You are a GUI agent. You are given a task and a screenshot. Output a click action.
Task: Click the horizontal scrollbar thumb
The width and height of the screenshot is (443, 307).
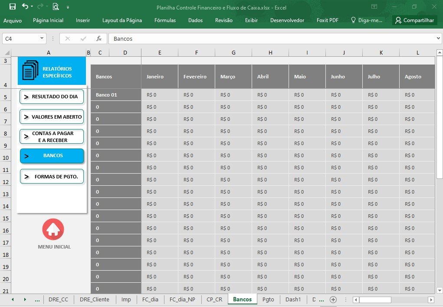point(375,300)
